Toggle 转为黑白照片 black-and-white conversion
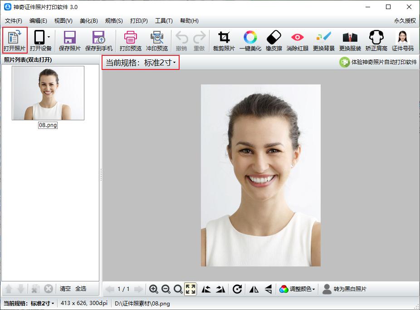 click(x=344, y=289)
